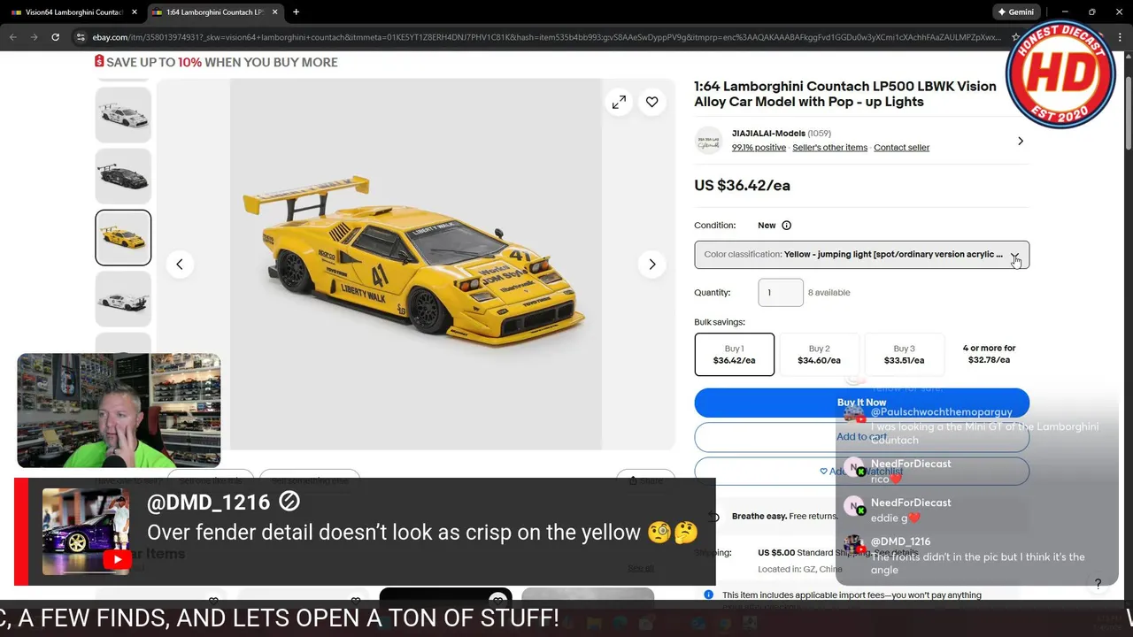This screenshot has height=637, width=1133.
Task: Click the Quantity input field
Action: [x=781, y=293]
